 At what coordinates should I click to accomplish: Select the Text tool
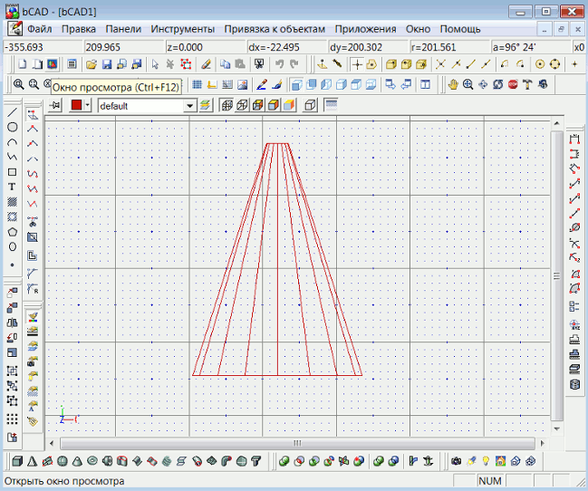(12, 187)
